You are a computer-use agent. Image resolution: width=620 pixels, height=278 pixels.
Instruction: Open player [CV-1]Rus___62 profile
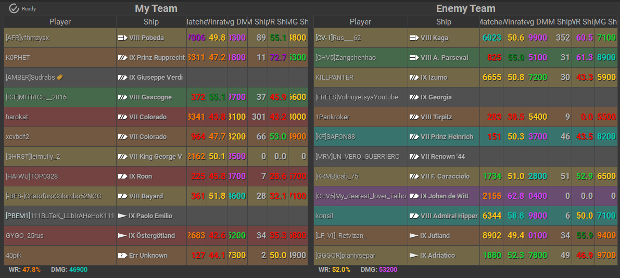[338, 38]
